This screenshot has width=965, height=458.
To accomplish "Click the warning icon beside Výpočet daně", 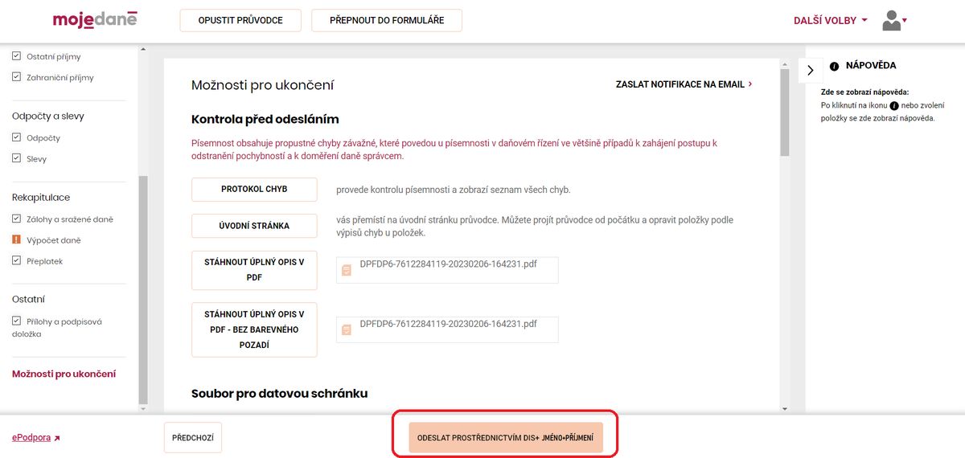I will pyautogui.click(x=16, y=240).
